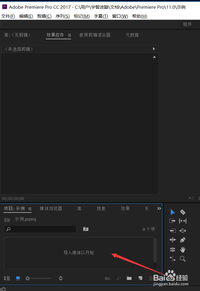Switch project panel to list view
200x291 pixels.
pos(7,278)
